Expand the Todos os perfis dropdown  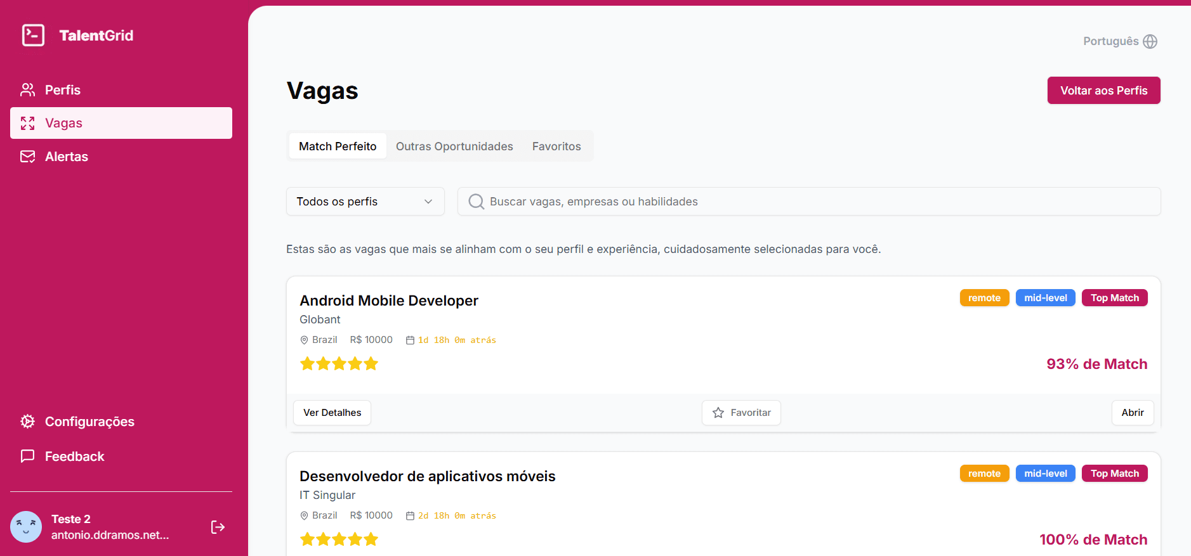365,202
